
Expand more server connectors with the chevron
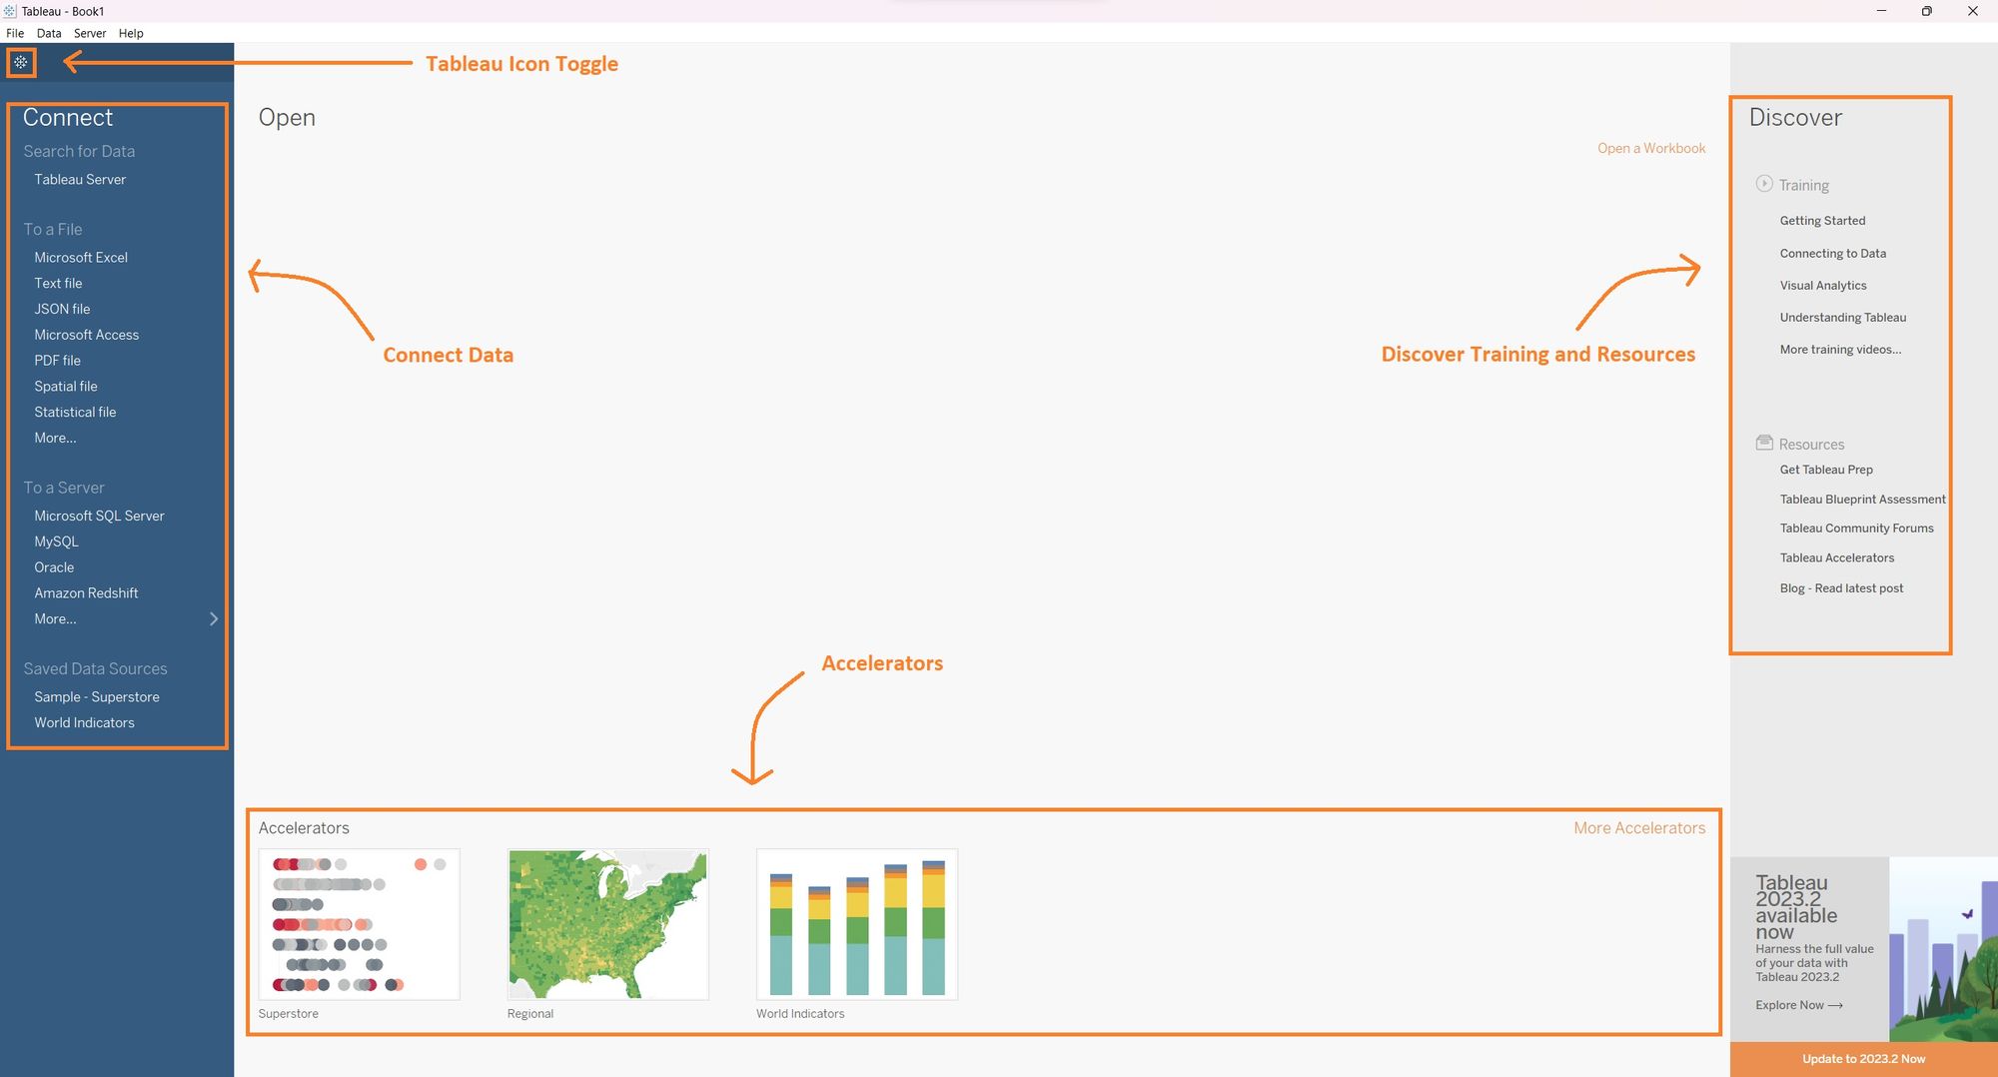coord(214,619)
